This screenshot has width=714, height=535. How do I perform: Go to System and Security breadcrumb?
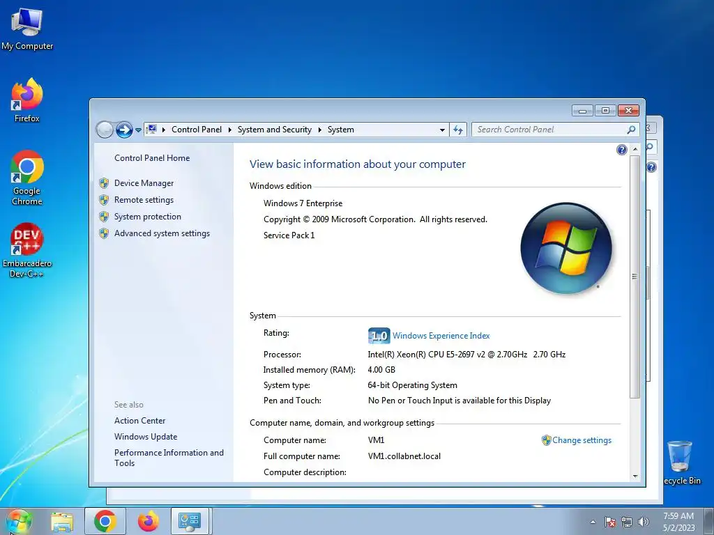[x=275, y=130]
